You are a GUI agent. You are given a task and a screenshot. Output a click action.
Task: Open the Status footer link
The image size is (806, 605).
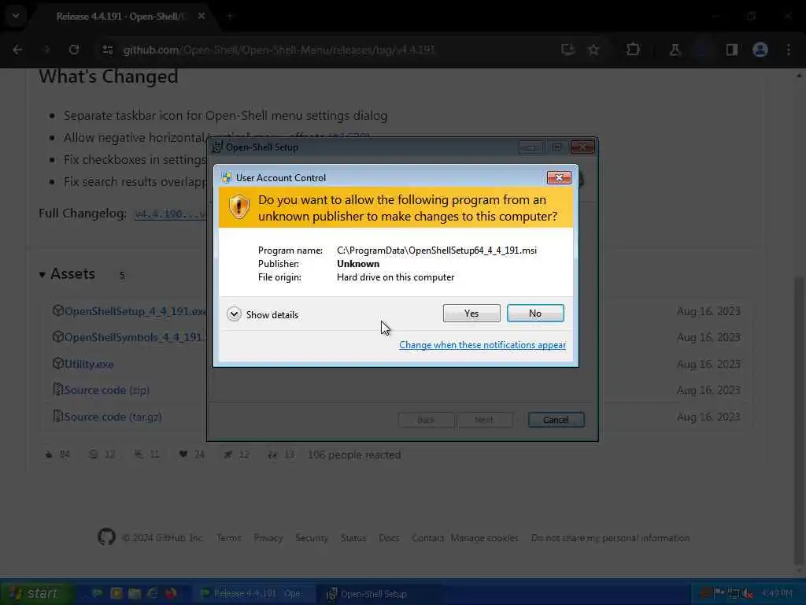353,537
